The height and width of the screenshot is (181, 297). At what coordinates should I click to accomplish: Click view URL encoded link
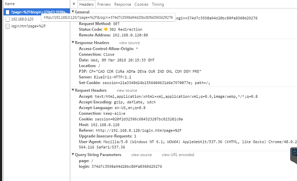pos(177,155)
